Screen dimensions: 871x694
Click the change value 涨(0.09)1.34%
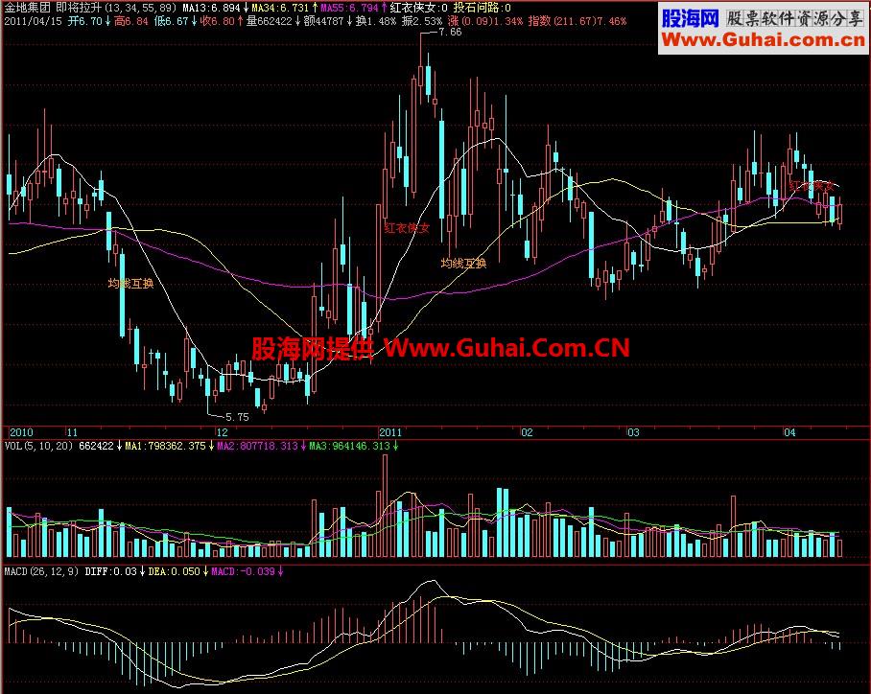point(485,21)
